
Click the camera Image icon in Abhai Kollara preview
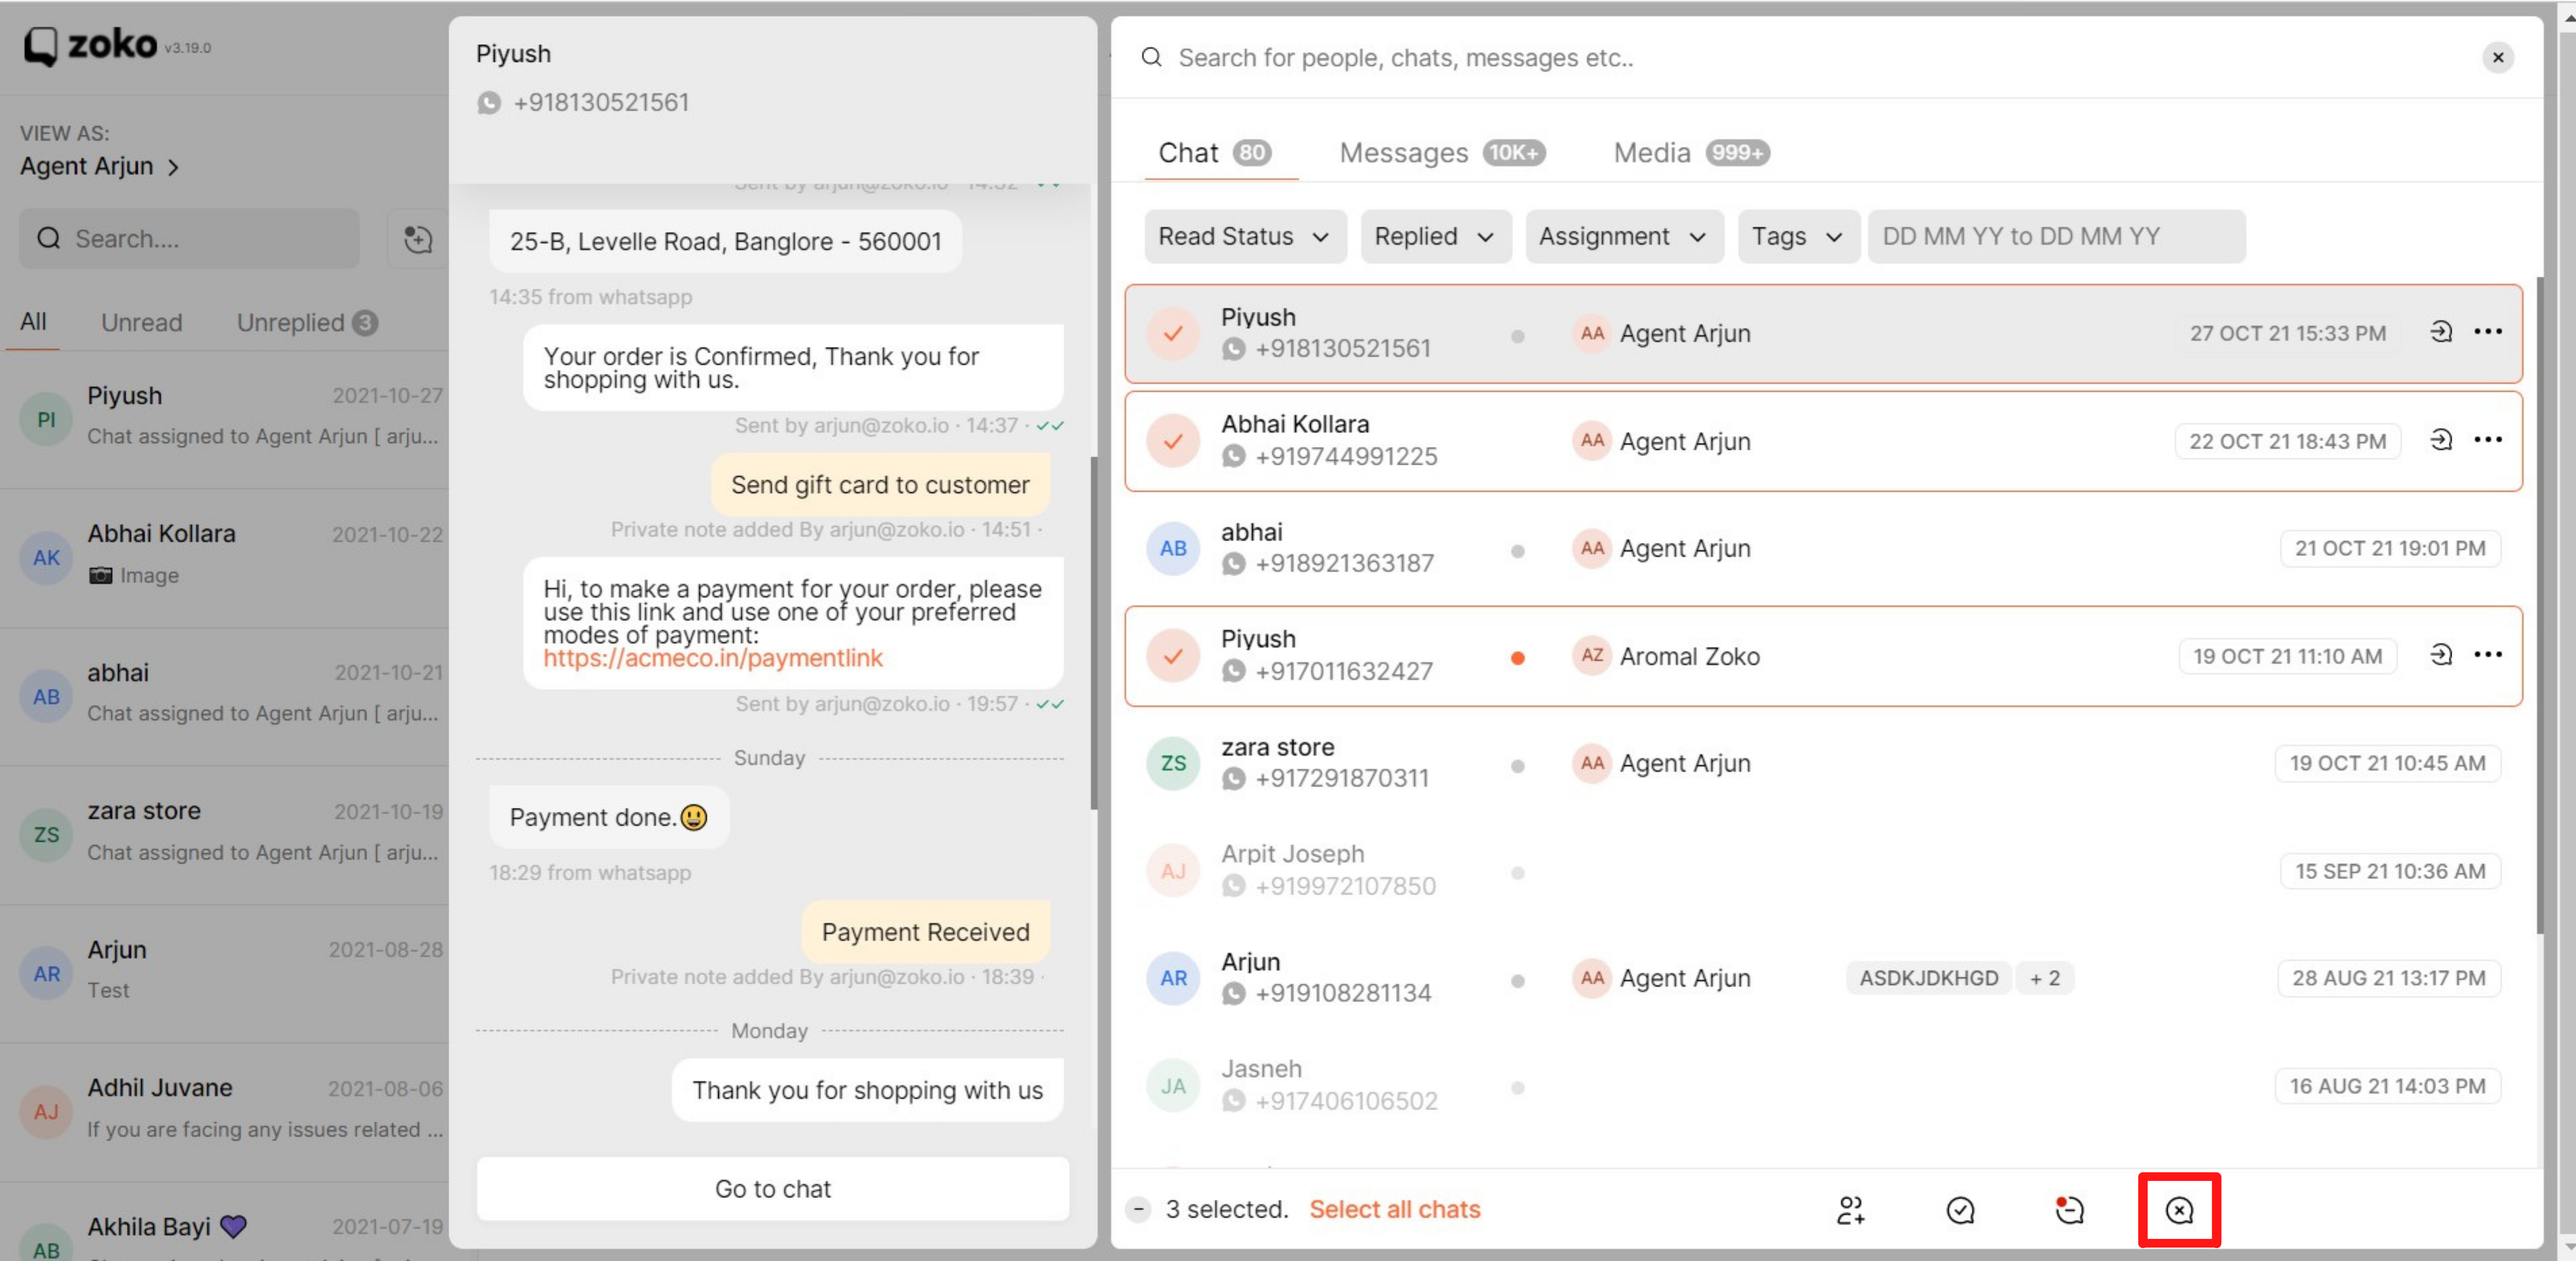[x=100, y=575]
